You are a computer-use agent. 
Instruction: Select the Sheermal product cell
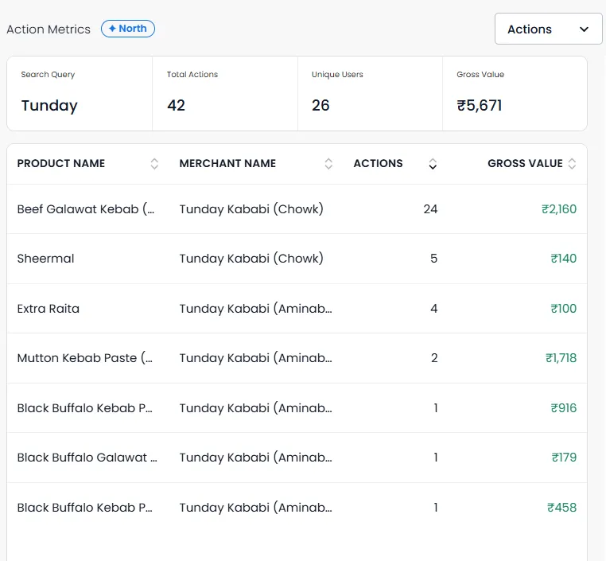45,259
